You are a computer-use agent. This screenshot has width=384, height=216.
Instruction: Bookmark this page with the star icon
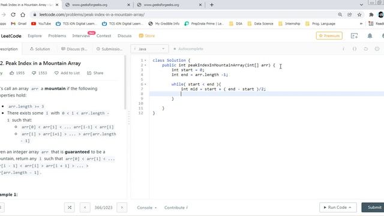(x=359, y=14)
